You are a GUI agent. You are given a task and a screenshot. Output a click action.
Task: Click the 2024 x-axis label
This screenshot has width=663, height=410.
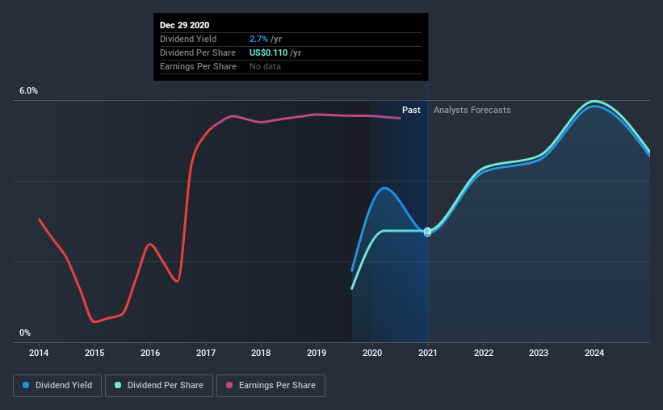point(594,353)
